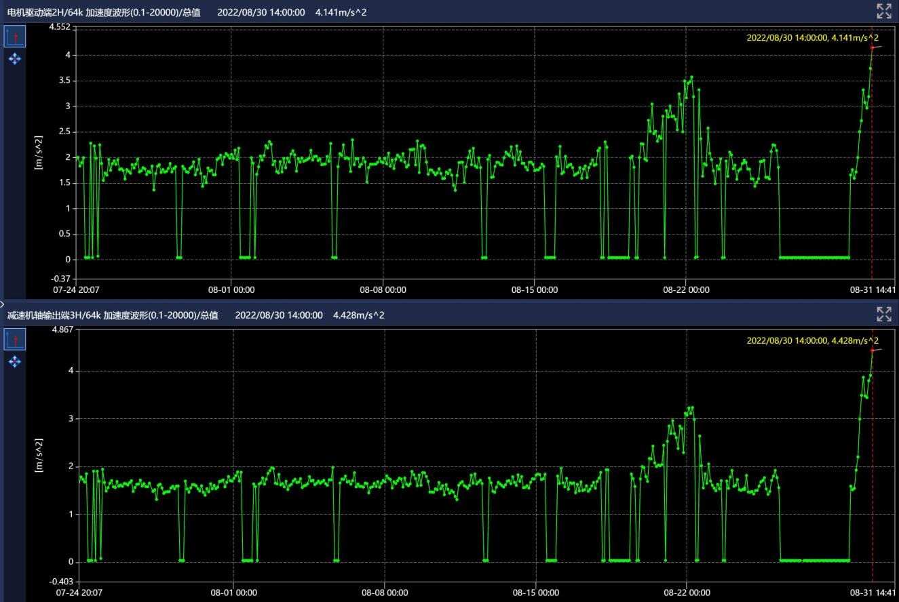899x602 pixels.
Task: Maximize the reducer output 3H chart
Action: point(883,314)
